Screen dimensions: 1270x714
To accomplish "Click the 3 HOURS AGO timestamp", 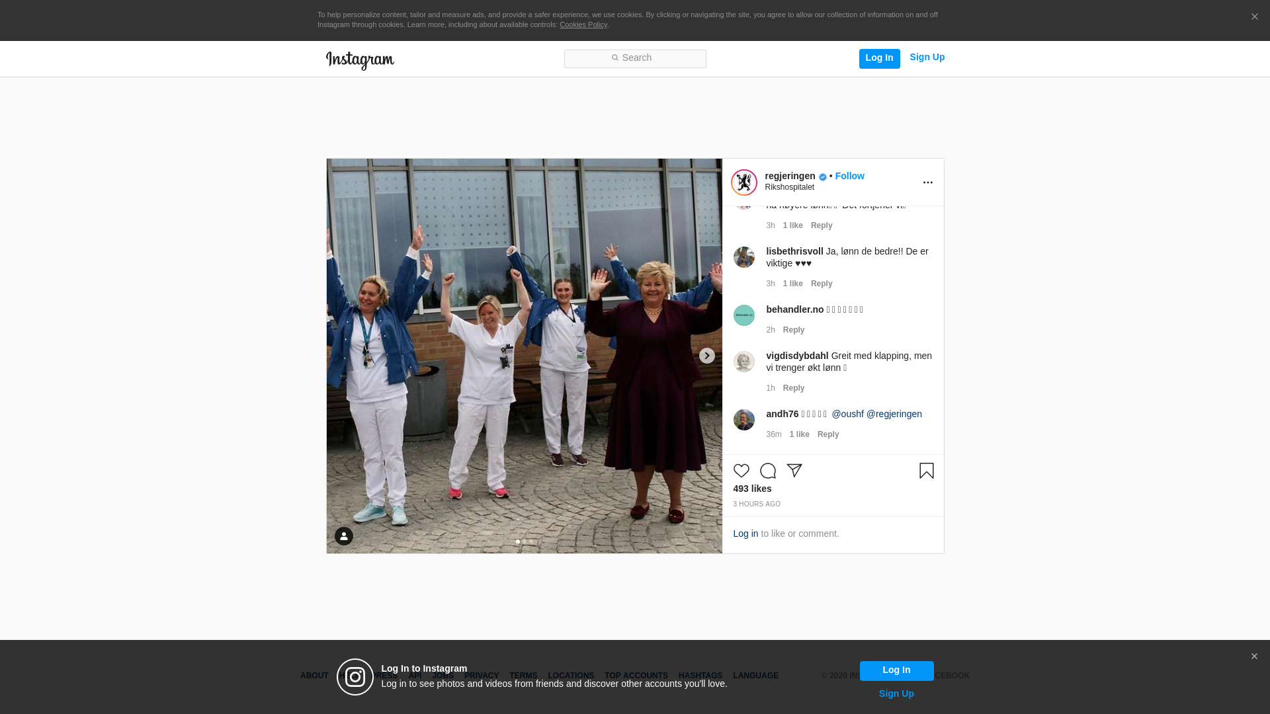I will [x=757, y=504].
